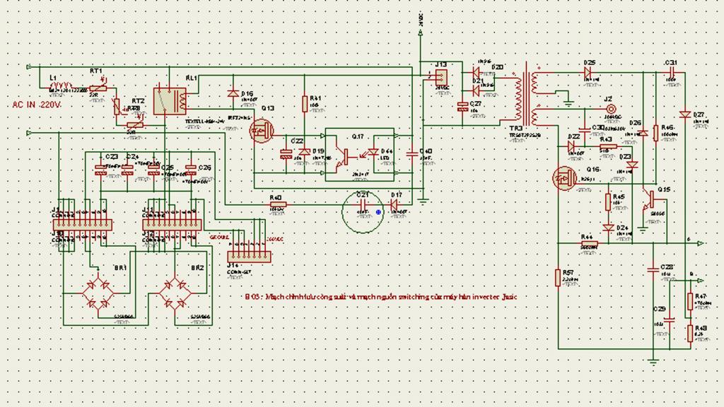
Task: Click the D20 diode symbol
Action: (x=476, y=72)
